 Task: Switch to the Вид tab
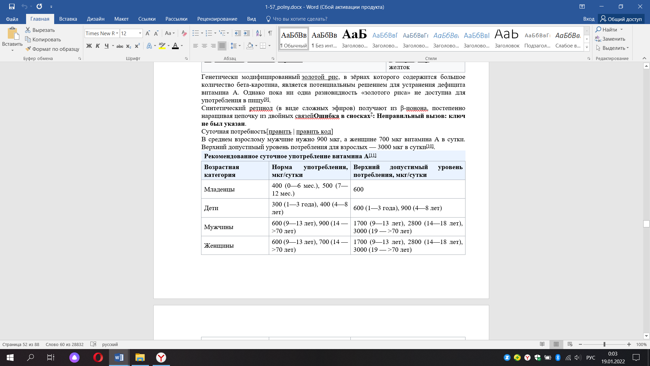point(252,19)
